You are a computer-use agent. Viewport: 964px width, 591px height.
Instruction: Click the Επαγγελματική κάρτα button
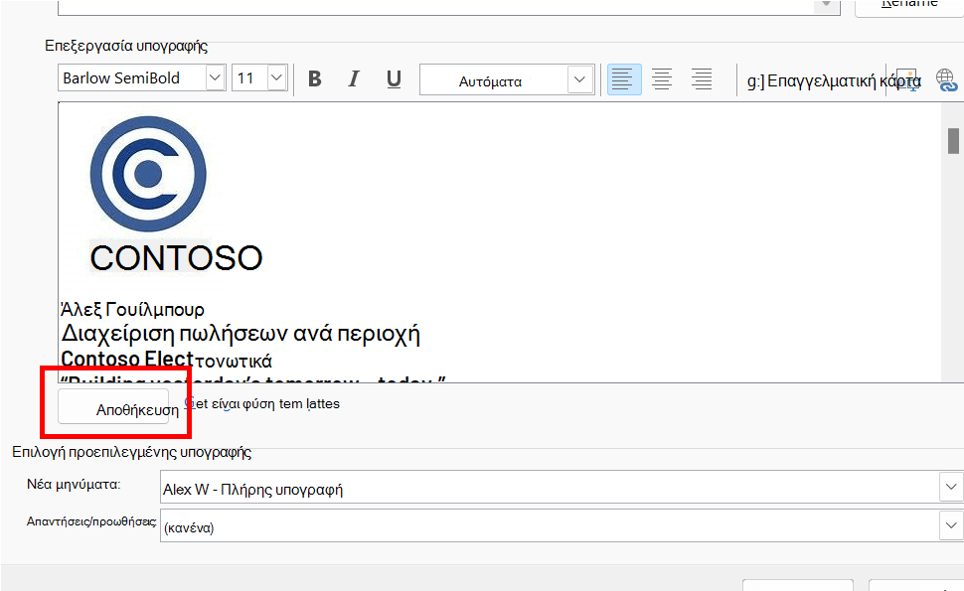[834, 81]
